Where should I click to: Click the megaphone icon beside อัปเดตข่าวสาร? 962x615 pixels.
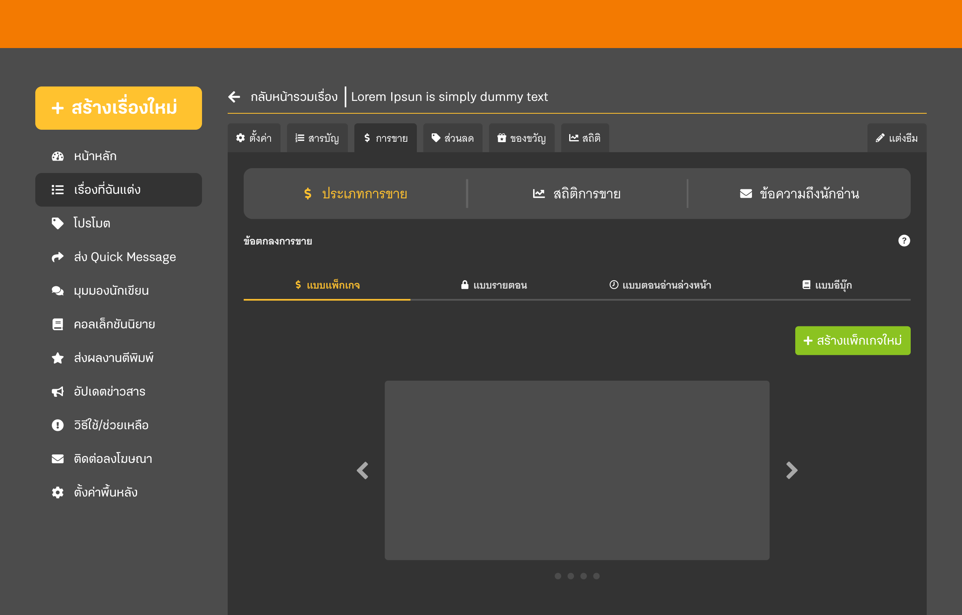click(x=58, y=392)
